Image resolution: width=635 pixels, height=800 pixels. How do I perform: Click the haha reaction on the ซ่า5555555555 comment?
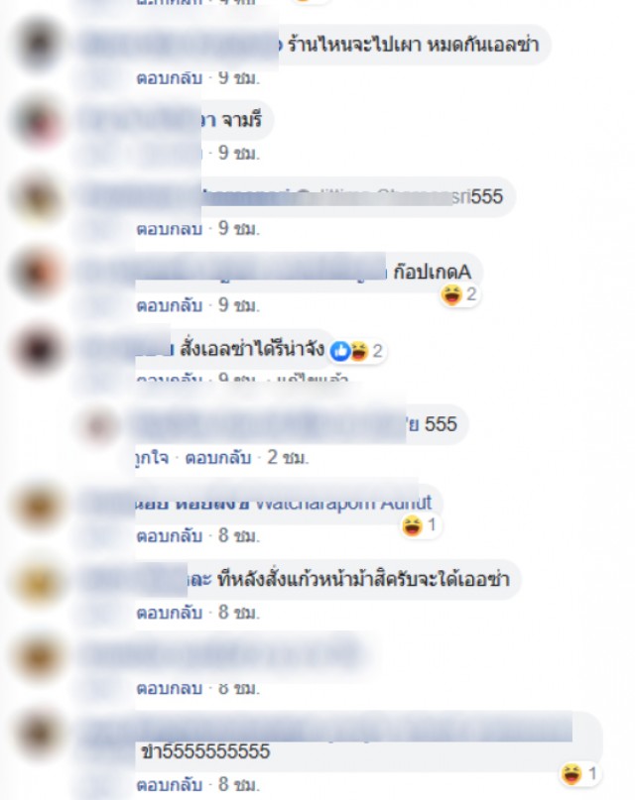coord(571,774)
